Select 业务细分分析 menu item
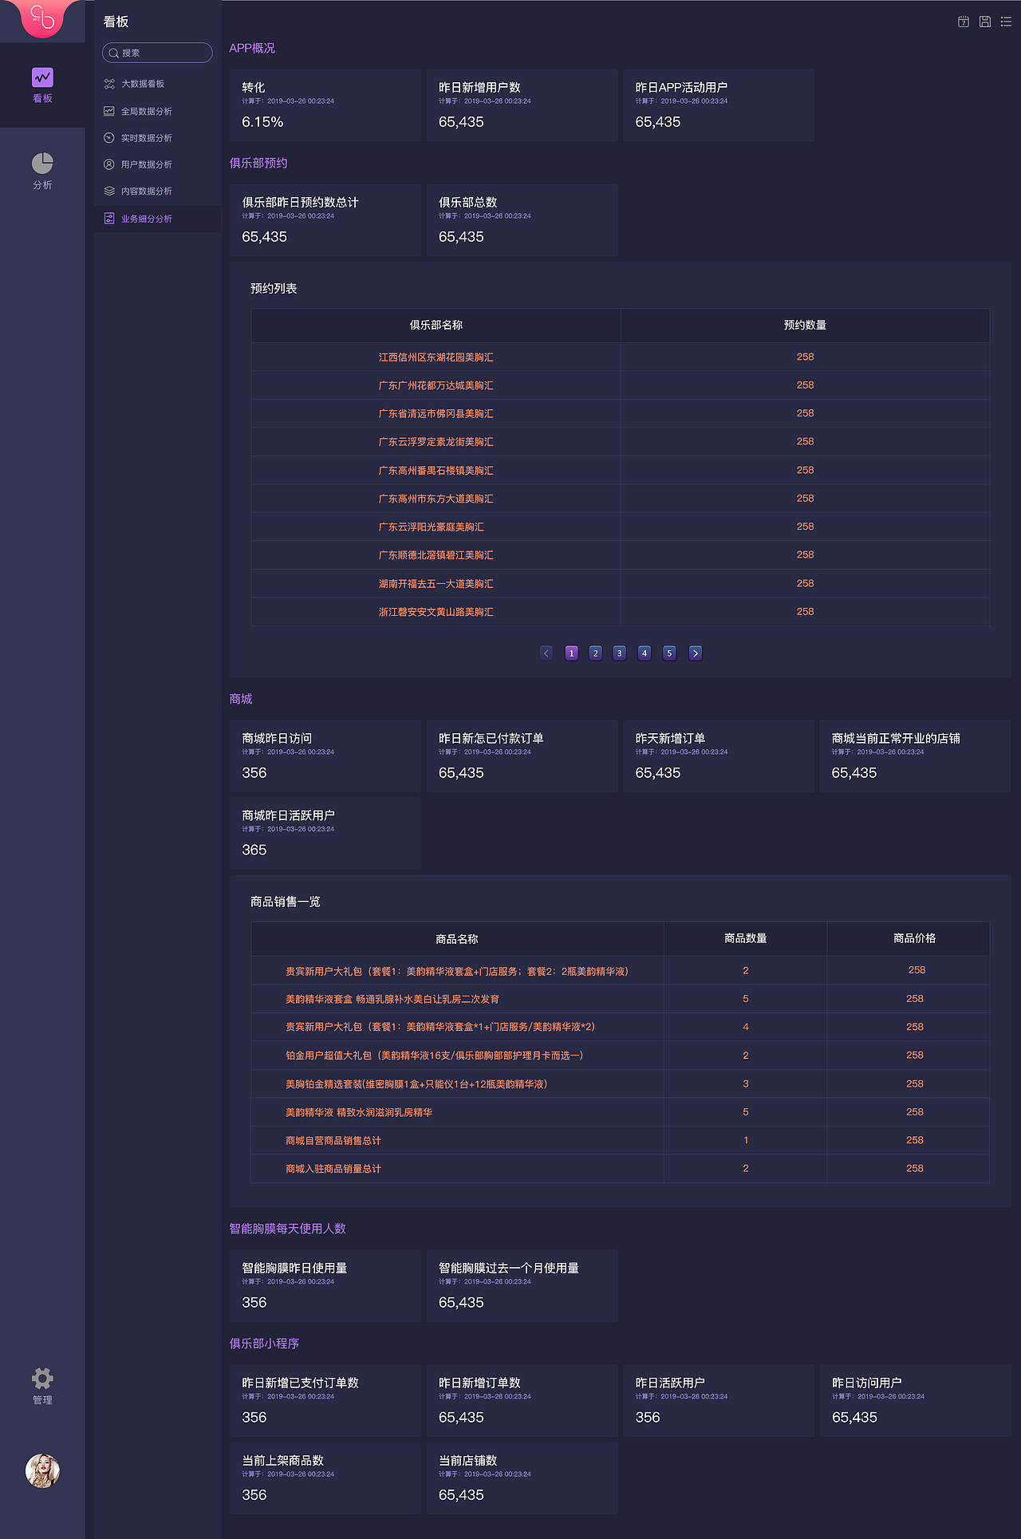This screenshot has width=1021, height=1539. tap(158, 219)
